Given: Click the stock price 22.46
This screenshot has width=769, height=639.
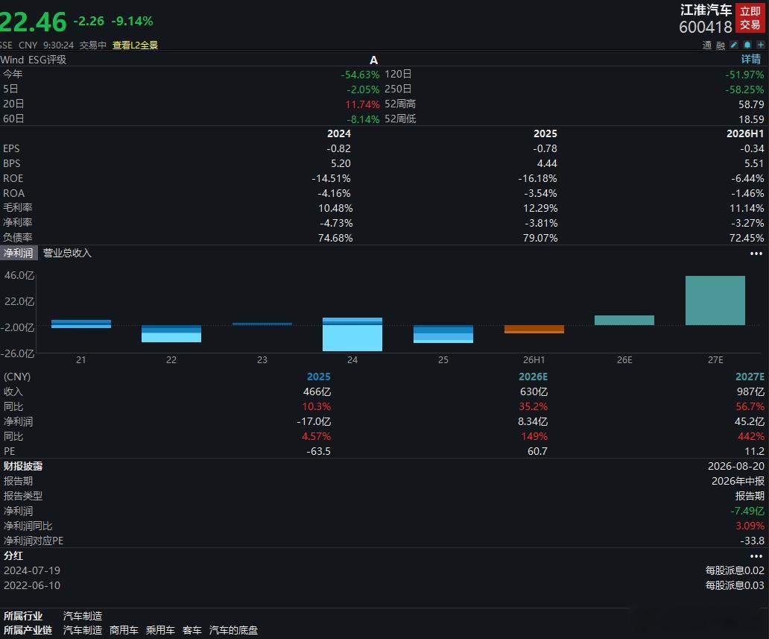Looking at the screenshot, I should point(33,22).
